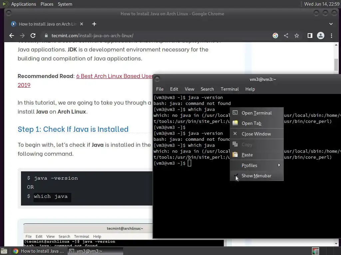Screen dimensions: 341x255
Task: Close the 'How to Install Java' tab
Action: click(82, 24)
